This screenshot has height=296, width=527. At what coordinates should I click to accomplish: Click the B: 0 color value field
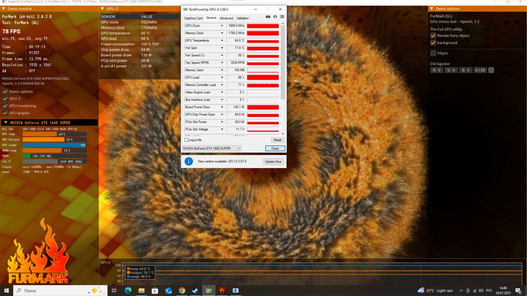[465, 70]
